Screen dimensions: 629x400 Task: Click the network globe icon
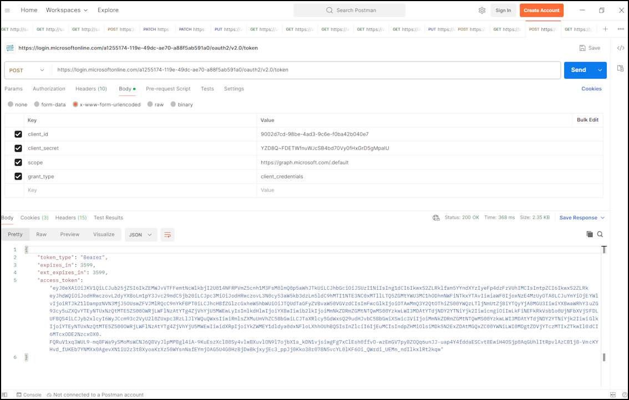coord(436,218)
